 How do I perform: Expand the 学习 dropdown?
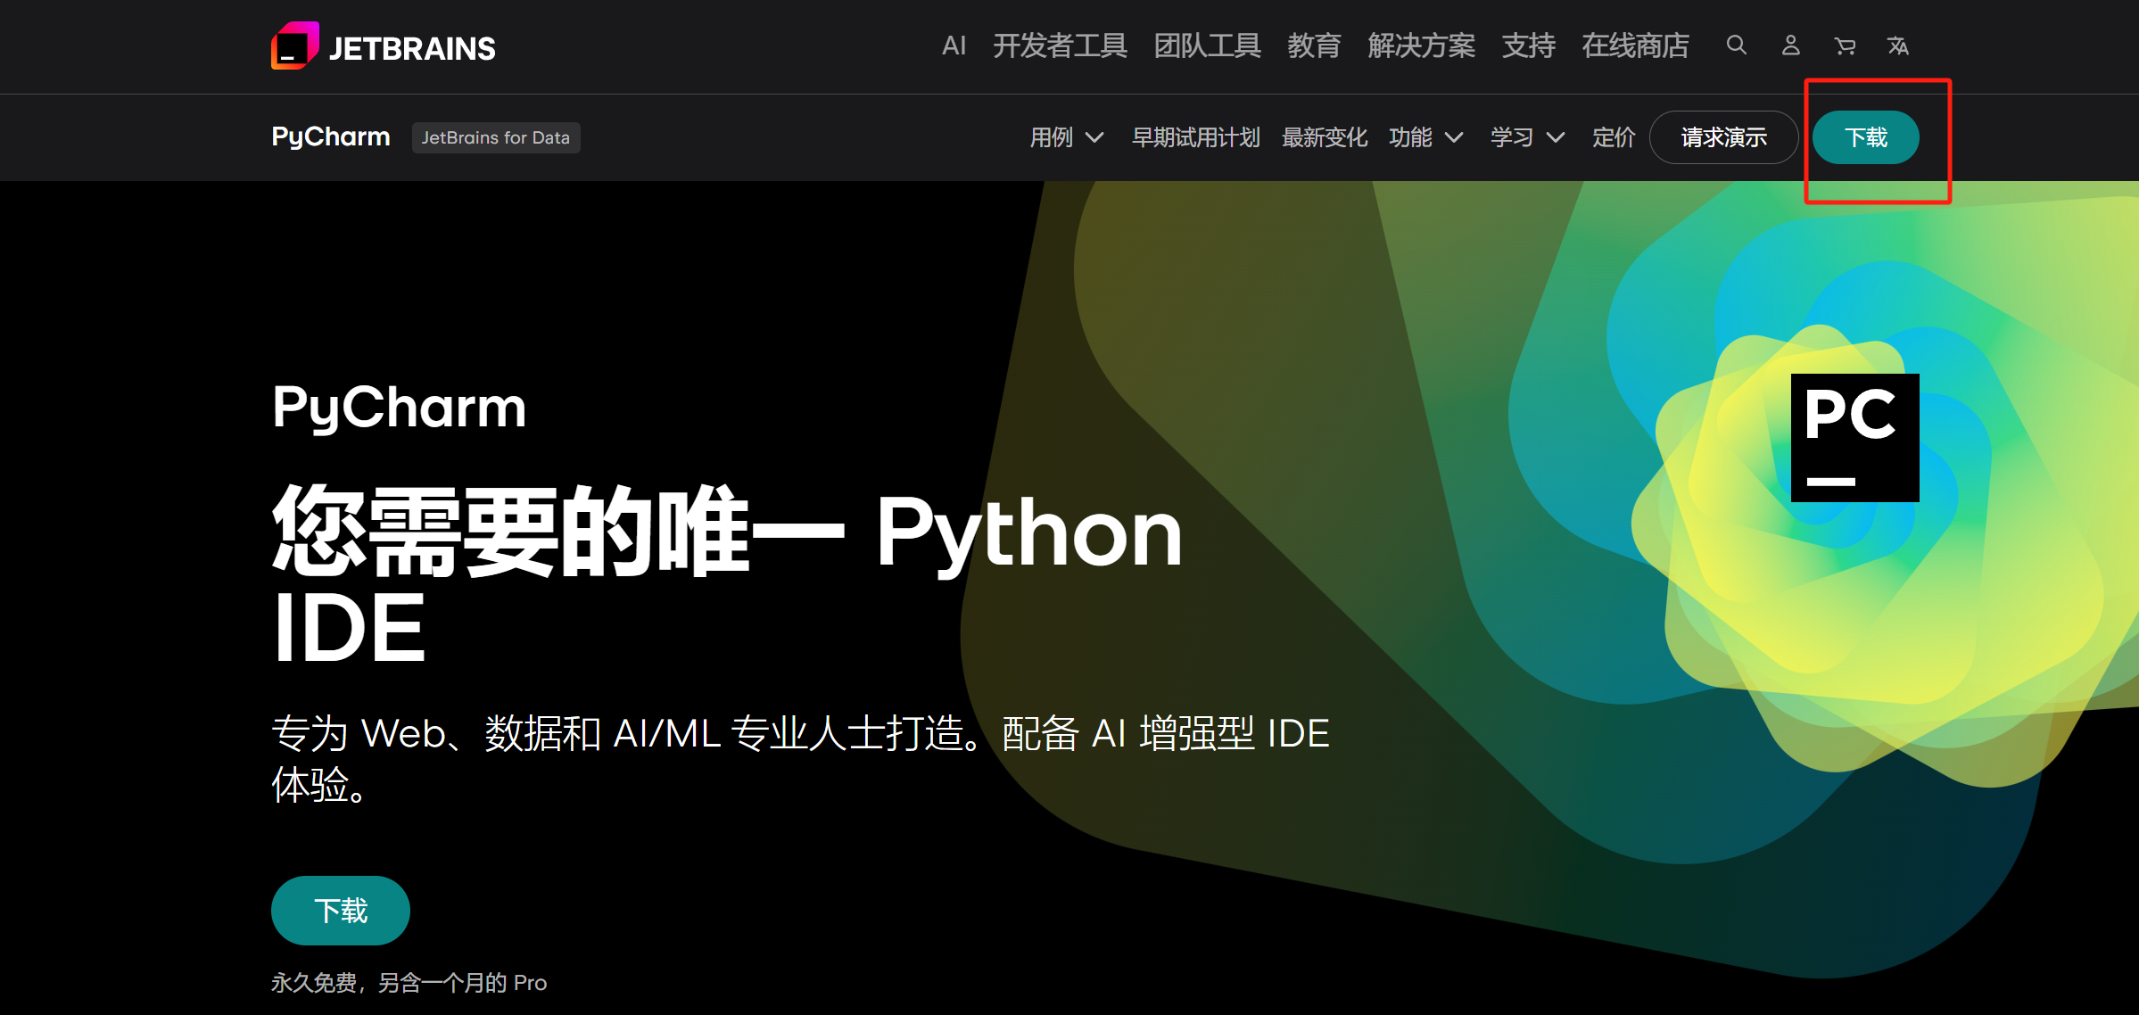[x=1526, y=138]
